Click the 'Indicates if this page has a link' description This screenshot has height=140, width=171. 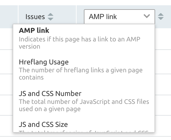tap(80, 43)
